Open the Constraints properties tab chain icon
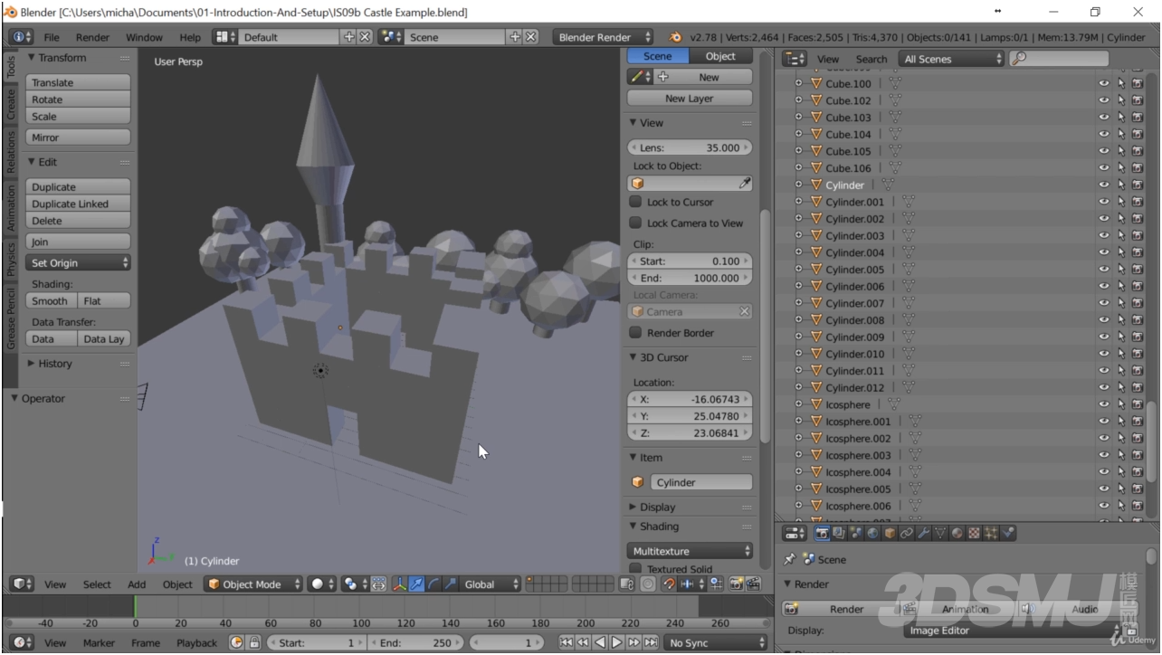This screenshot has height=655, width=1162. coord(907,534)
